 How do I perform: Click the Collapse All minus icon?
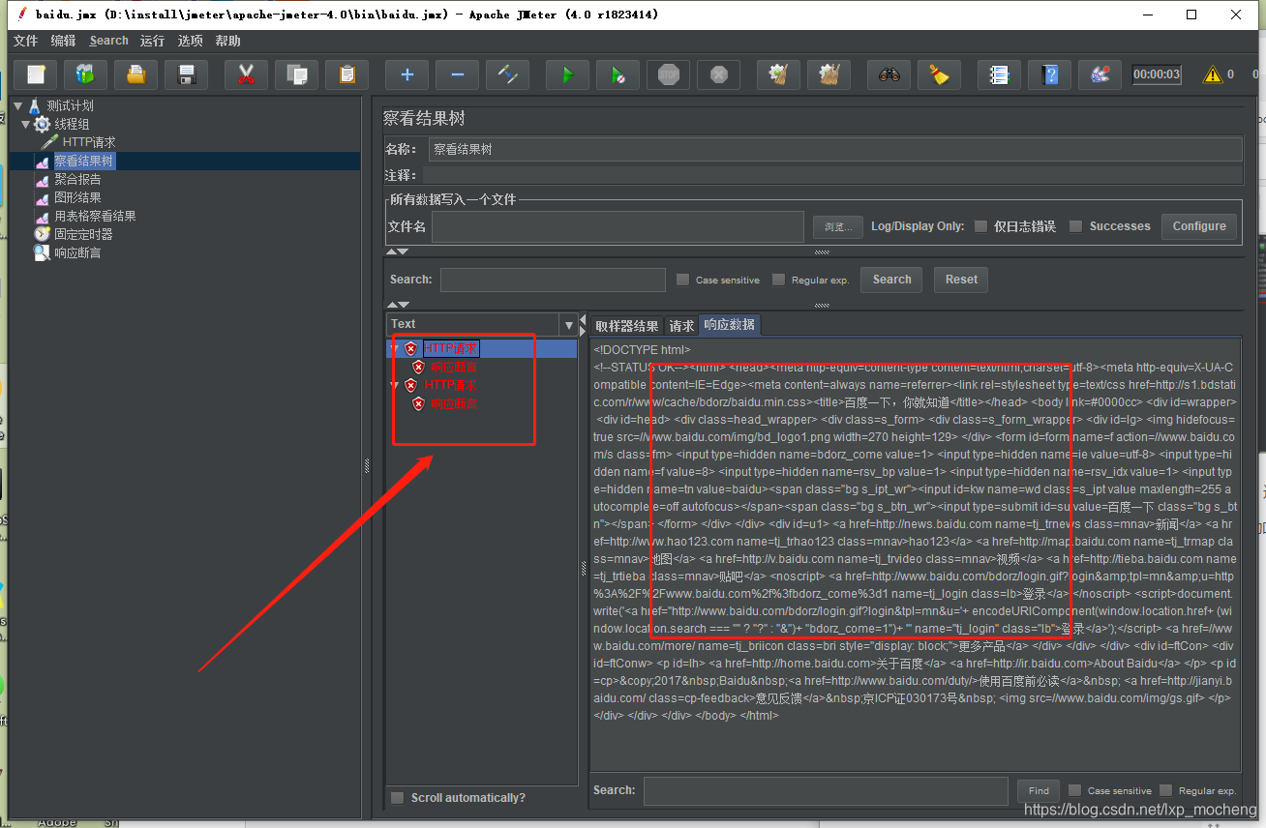(x=457, y=74)
